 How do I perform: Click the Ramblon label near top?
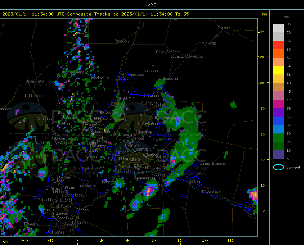(122, 41)
